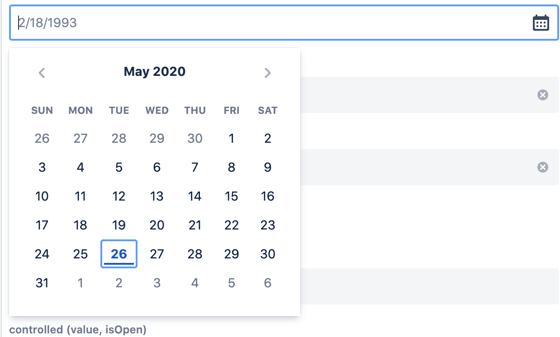The height and width of the screenshot is (337, 560).
Task: Select April 30 from the previous month
Action: (195, 139)
